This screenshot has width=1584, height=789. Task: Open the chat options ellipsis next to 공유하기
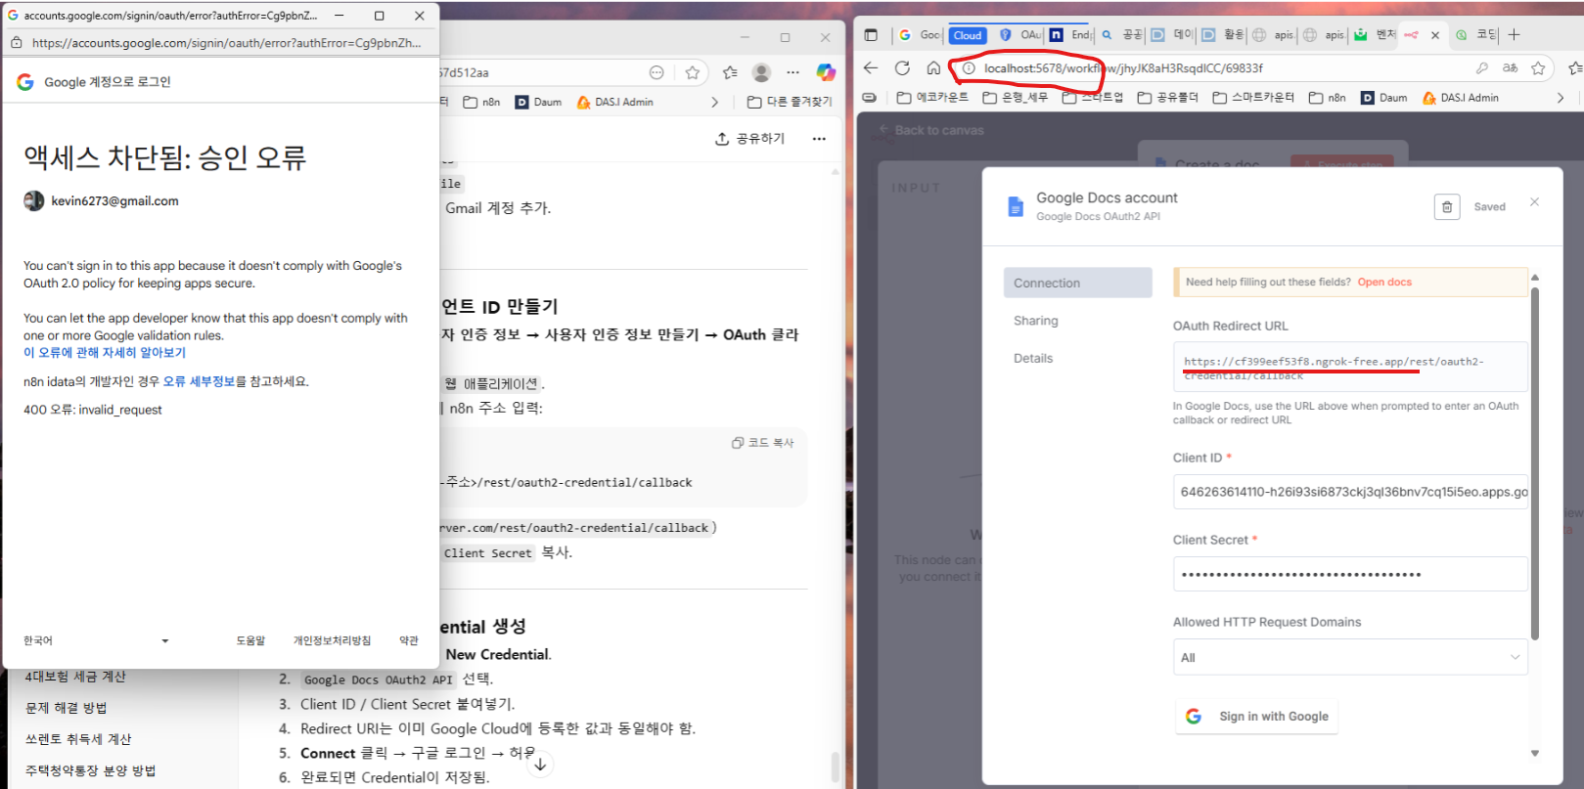[x=819, y=139]
